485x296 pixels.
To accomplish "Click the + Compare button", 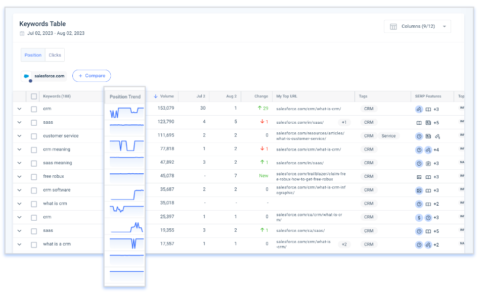I will (92, 76).
